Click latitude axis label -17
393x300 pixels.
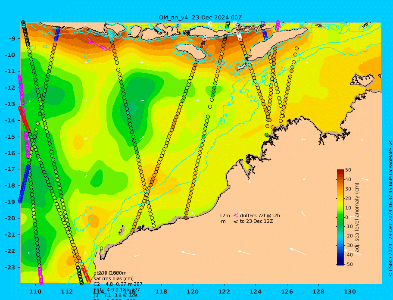pos(10,169)
